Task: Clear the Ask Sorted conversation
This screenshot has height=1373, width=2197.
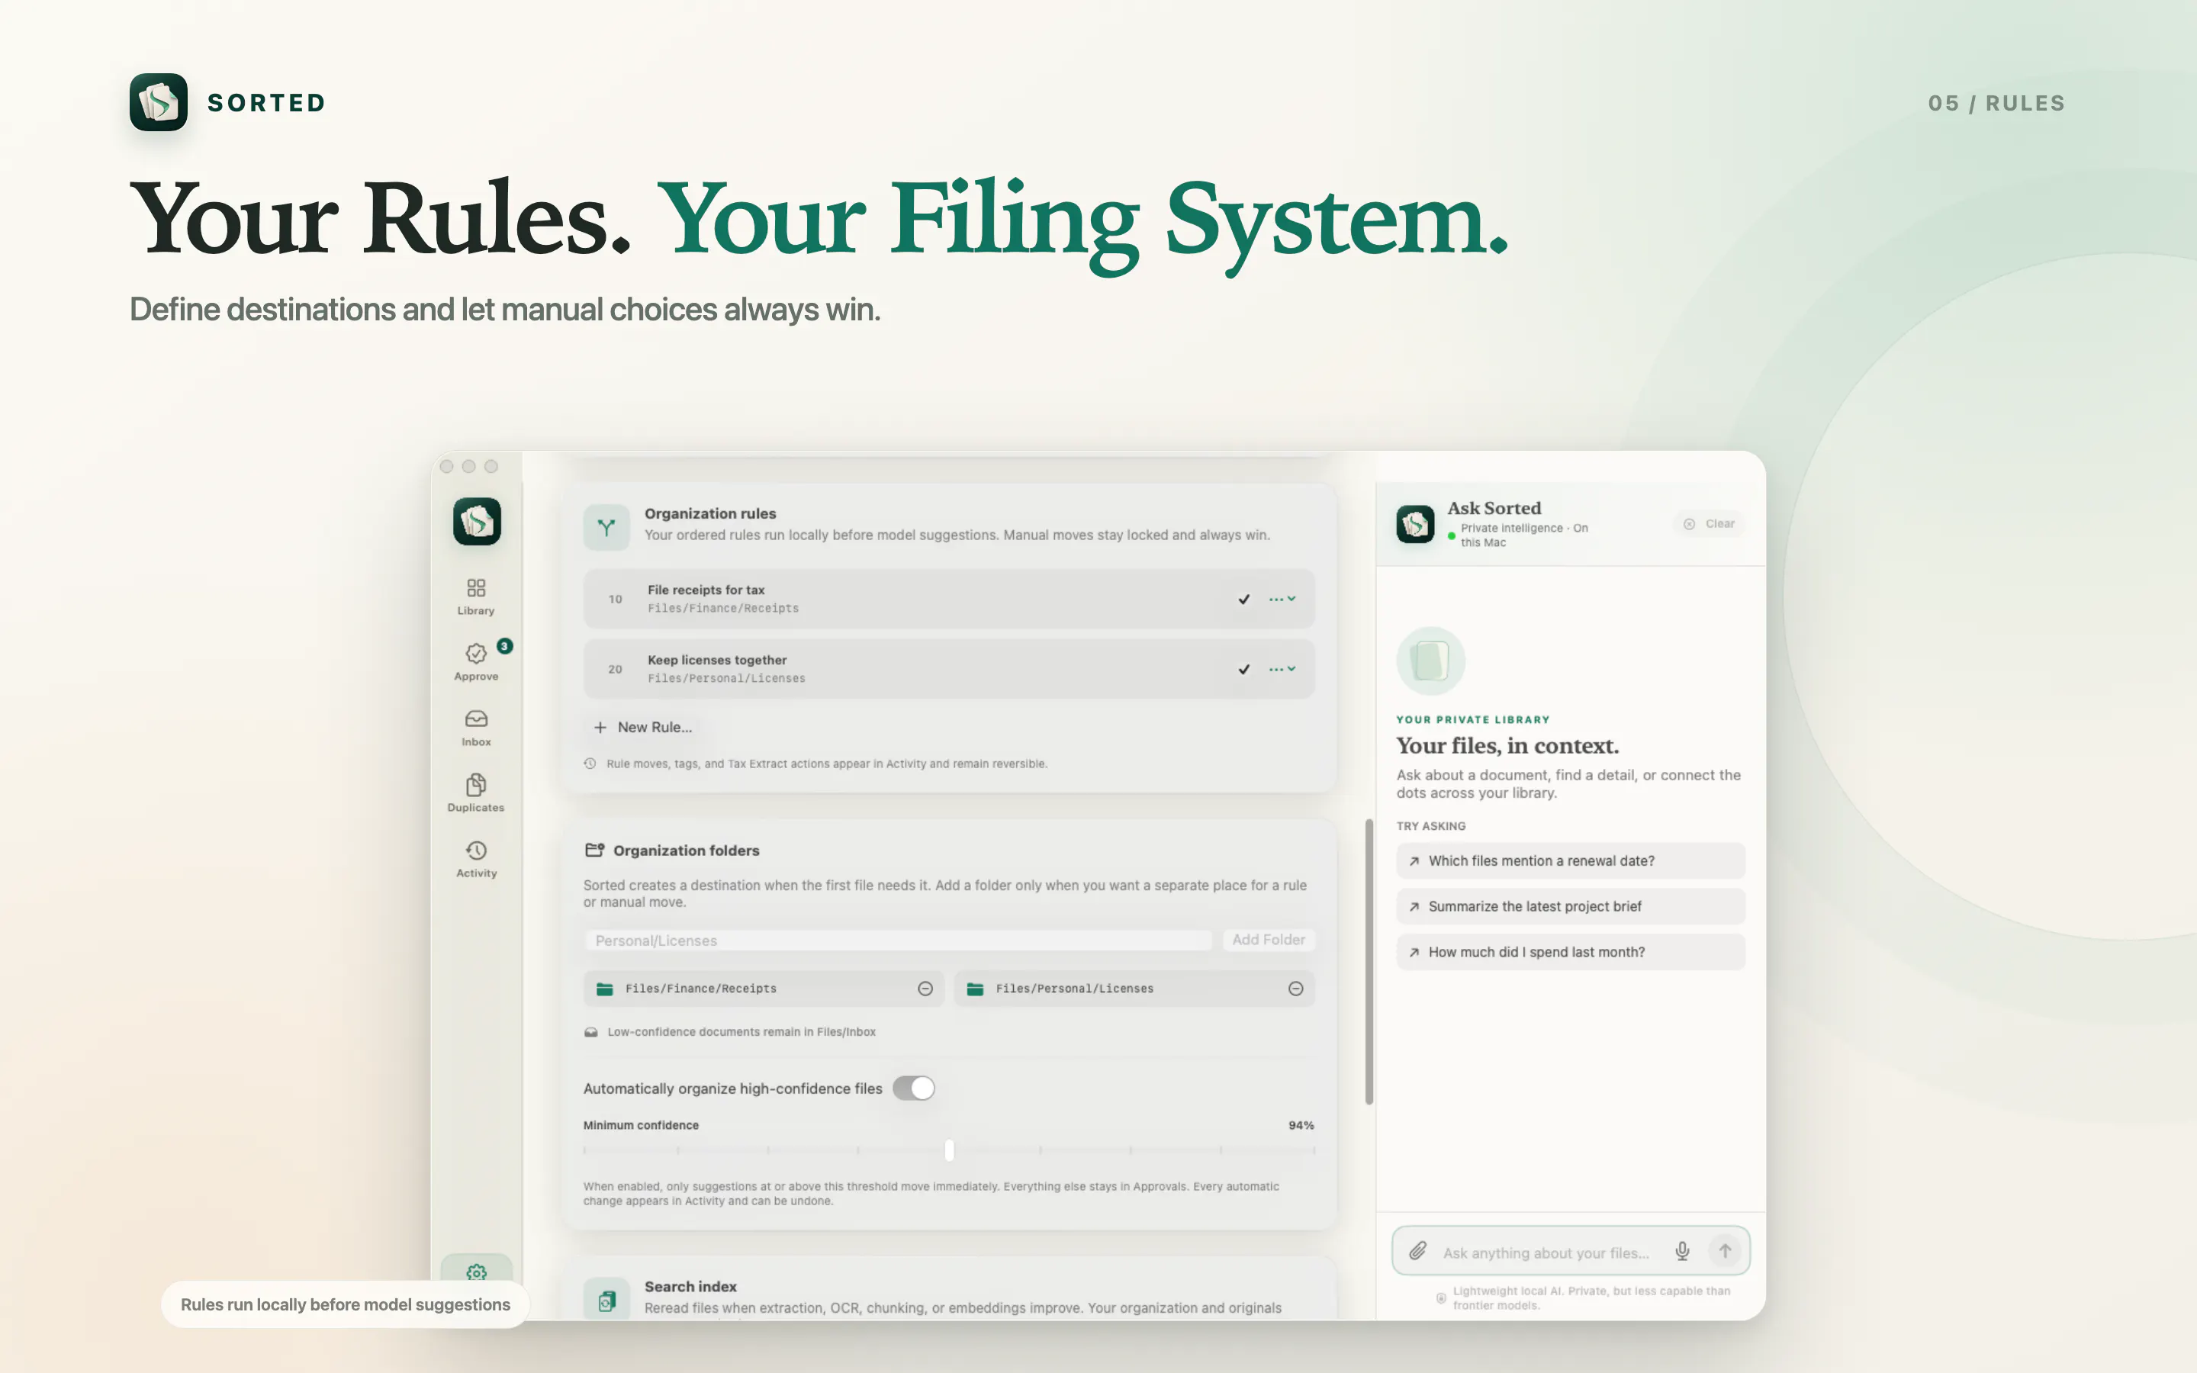Action: coord(1709,524)
